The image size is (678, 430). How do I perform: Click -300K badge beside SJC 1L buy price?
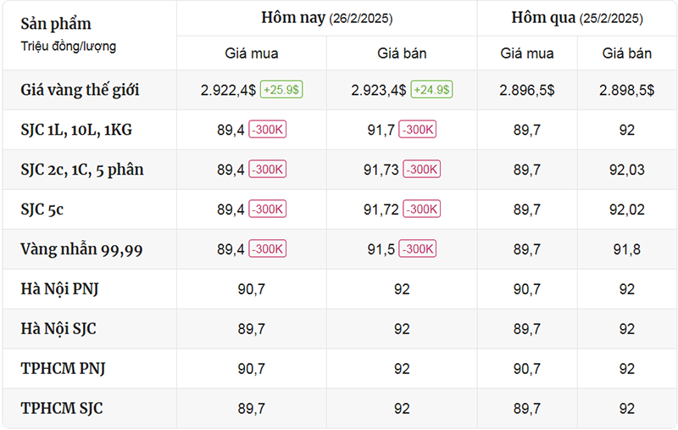267,130
